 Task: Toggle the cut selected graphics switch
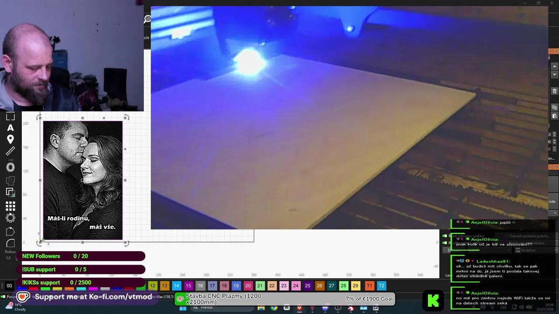point(445,236)
